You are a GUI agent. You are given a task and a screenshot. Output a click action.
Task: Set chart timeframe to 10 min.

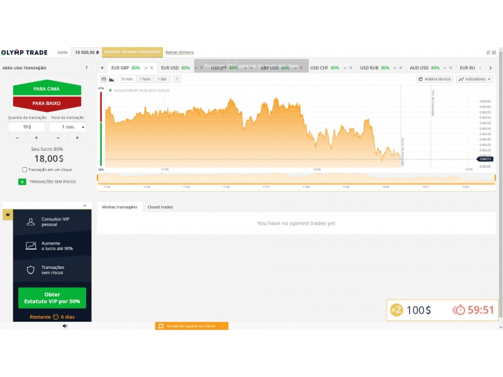click(x=127, y=79)
